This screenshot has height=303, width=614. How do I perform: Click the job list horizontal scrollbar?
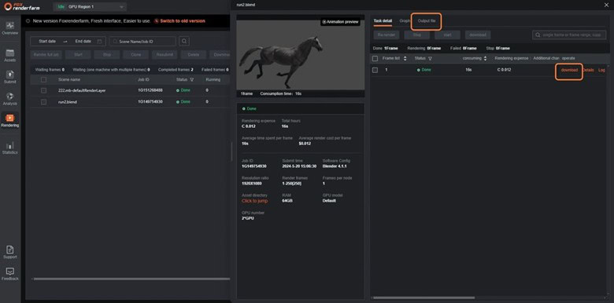tap(131, 279)
